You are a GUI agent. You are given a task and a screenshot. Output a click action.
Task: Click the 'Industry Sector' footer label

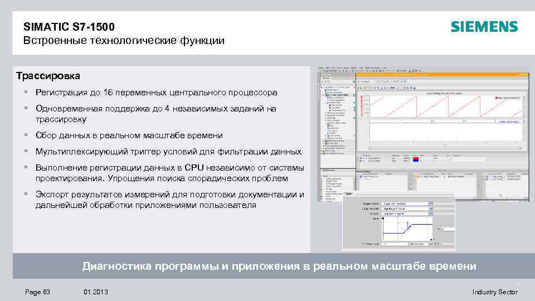pos(495,292)
